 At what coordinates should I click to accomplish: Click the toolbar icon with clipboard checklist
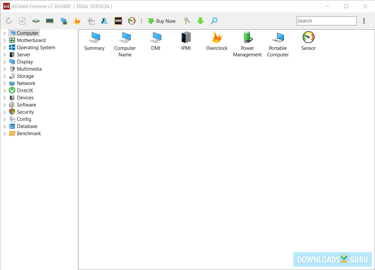[x=91, y=21]
